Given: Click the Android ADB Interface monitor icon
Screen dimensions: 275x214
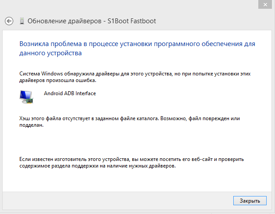Looking at the screenshot, I should (x=26, y=97).
